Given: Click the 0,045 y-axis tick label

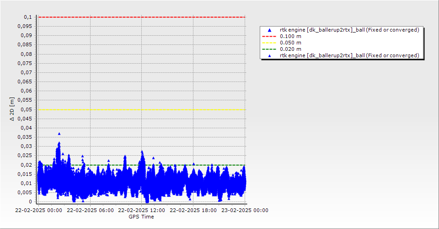Looking at the screenshot, I should (x=25, y=119).
